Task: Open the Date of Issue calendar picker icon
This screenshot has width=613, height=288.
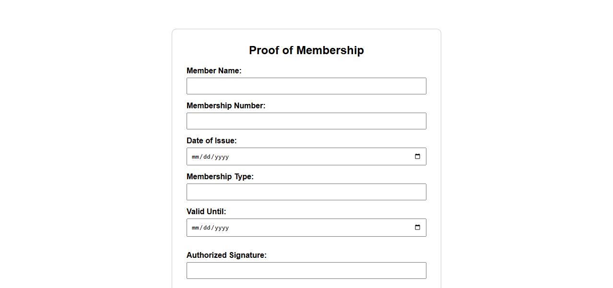Action: (417, 157)
